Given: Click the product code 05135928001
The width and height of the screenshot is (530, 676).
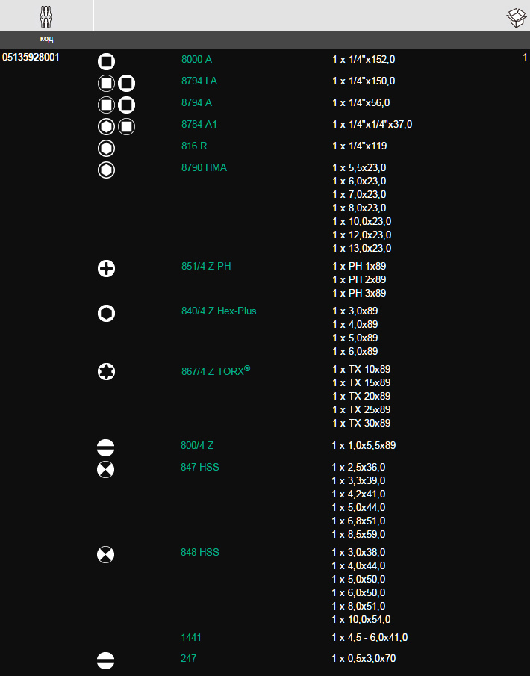Looking at the screenshot, I should pyautogui.click(x=31, y=58).
